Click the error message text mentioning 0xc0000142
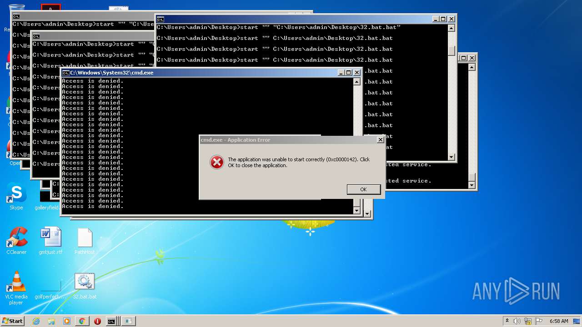Screen dimensions: 582x327 299,163
